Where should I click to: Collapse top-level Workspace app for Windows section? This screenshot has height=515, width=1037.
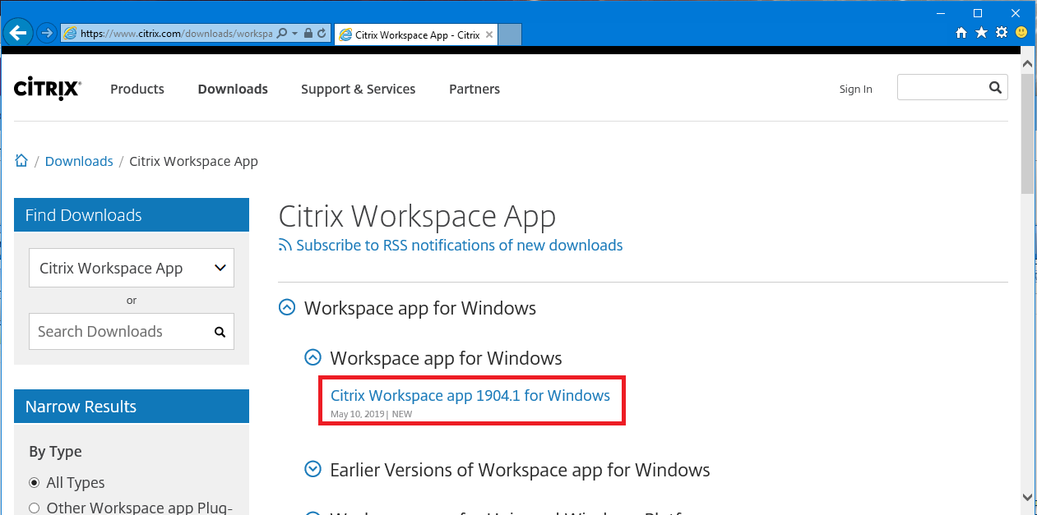pos(287,308)
